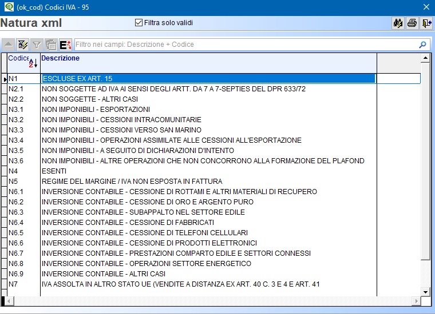
Task: Click the magnifying glass search icon
Action: (423, 45)
